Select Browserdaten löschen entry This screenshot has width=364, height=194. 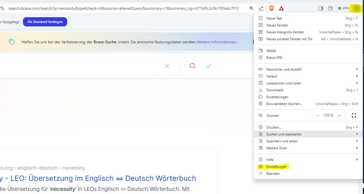(x=308, y=104)
